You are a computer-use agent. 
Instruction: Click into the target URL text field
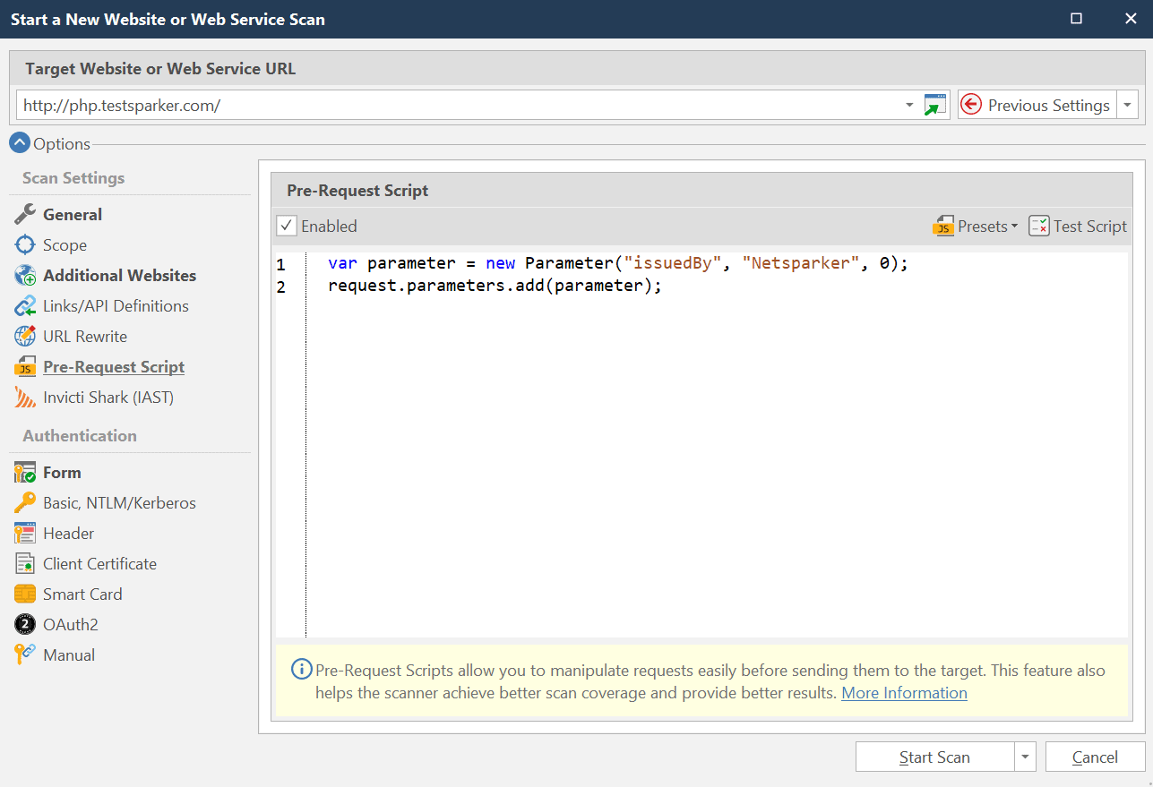pyautogui.click(x=448, y=106)
